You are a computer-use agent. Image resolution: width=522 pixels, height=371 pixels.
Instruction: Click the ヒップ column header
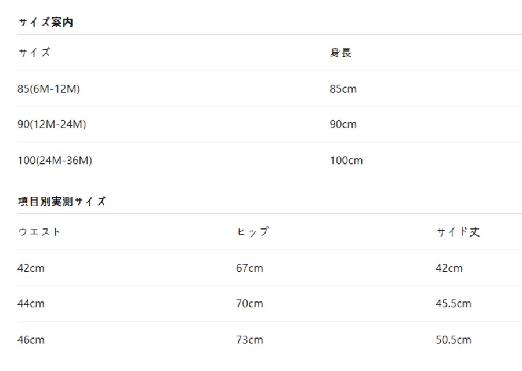[252, 232]
